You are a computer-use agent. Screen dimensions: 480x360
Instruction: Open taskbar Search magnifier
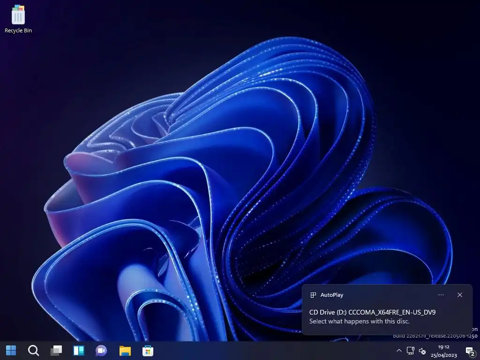coord(33,351)
